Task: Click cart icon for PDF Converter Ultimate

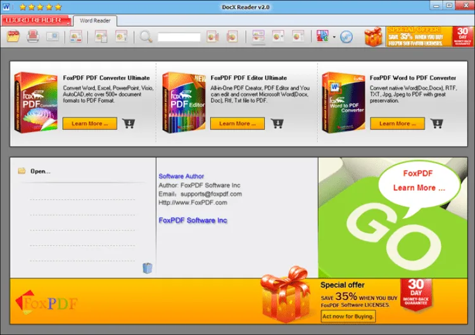Action: 129,124
